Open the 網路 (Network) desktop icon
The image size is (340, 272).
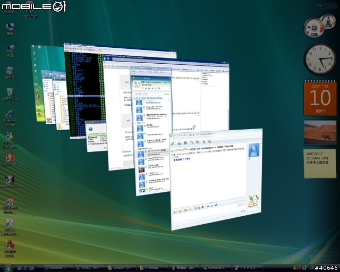pos(10,51)
